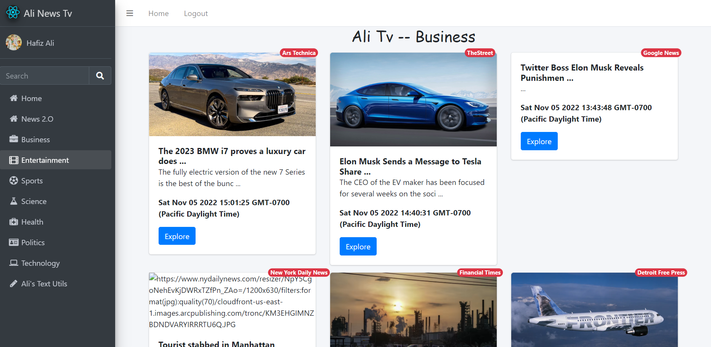Click the Business briefcase icon in sidebar
This screenshot has width=711, height=347.
pos(14,139)
